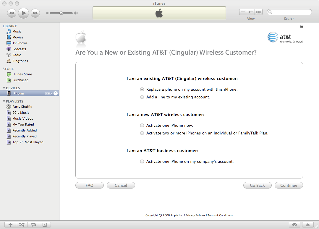Image resolution: width=319 pixels, height=229 pixels.
Task: Click the Cancel button
Action: point(121,185)
